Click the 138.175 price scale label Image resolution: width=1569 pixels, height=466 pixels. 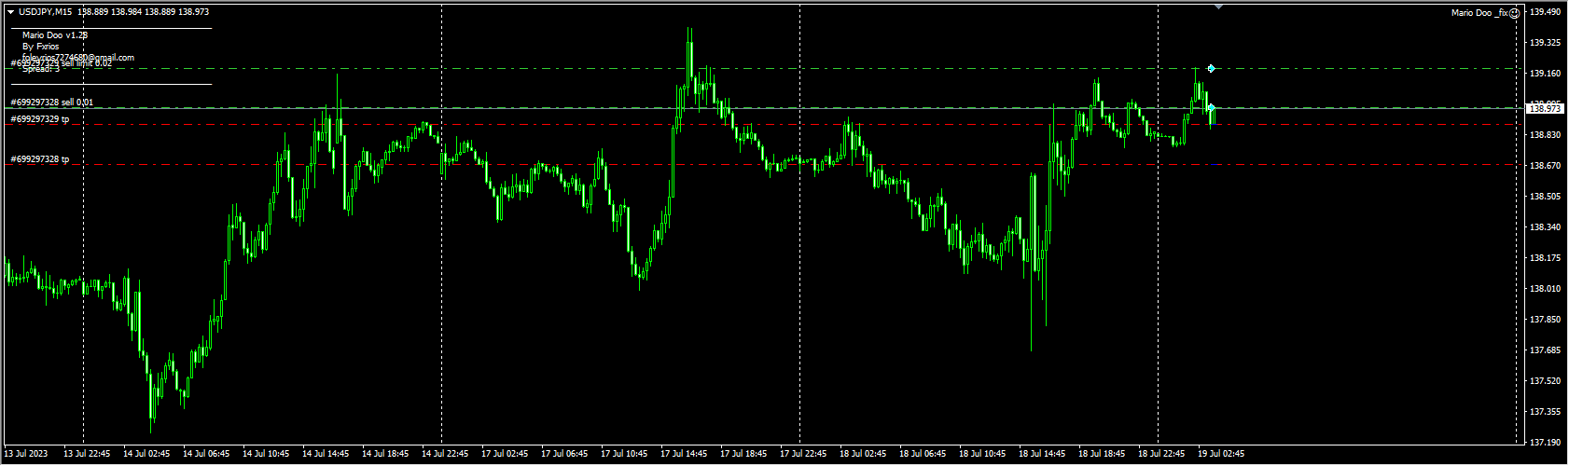point(1546,258)
